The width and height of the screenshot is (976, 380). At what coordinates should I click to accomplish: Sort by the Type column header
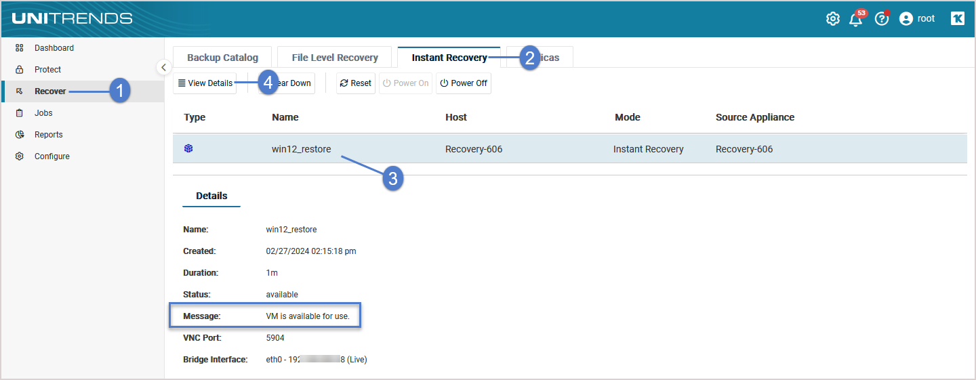(x=195, y=117)
